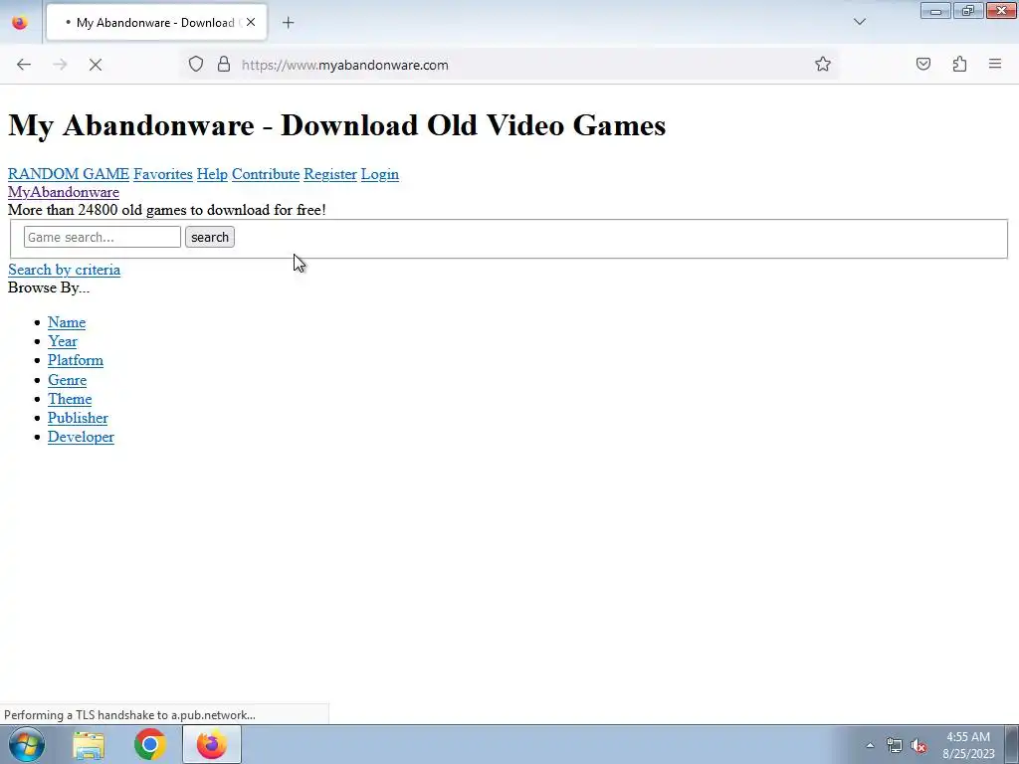This screenshot has width=1019, height=764.
Task: Click the text More than 24800 old games
Action: (167, 210)
